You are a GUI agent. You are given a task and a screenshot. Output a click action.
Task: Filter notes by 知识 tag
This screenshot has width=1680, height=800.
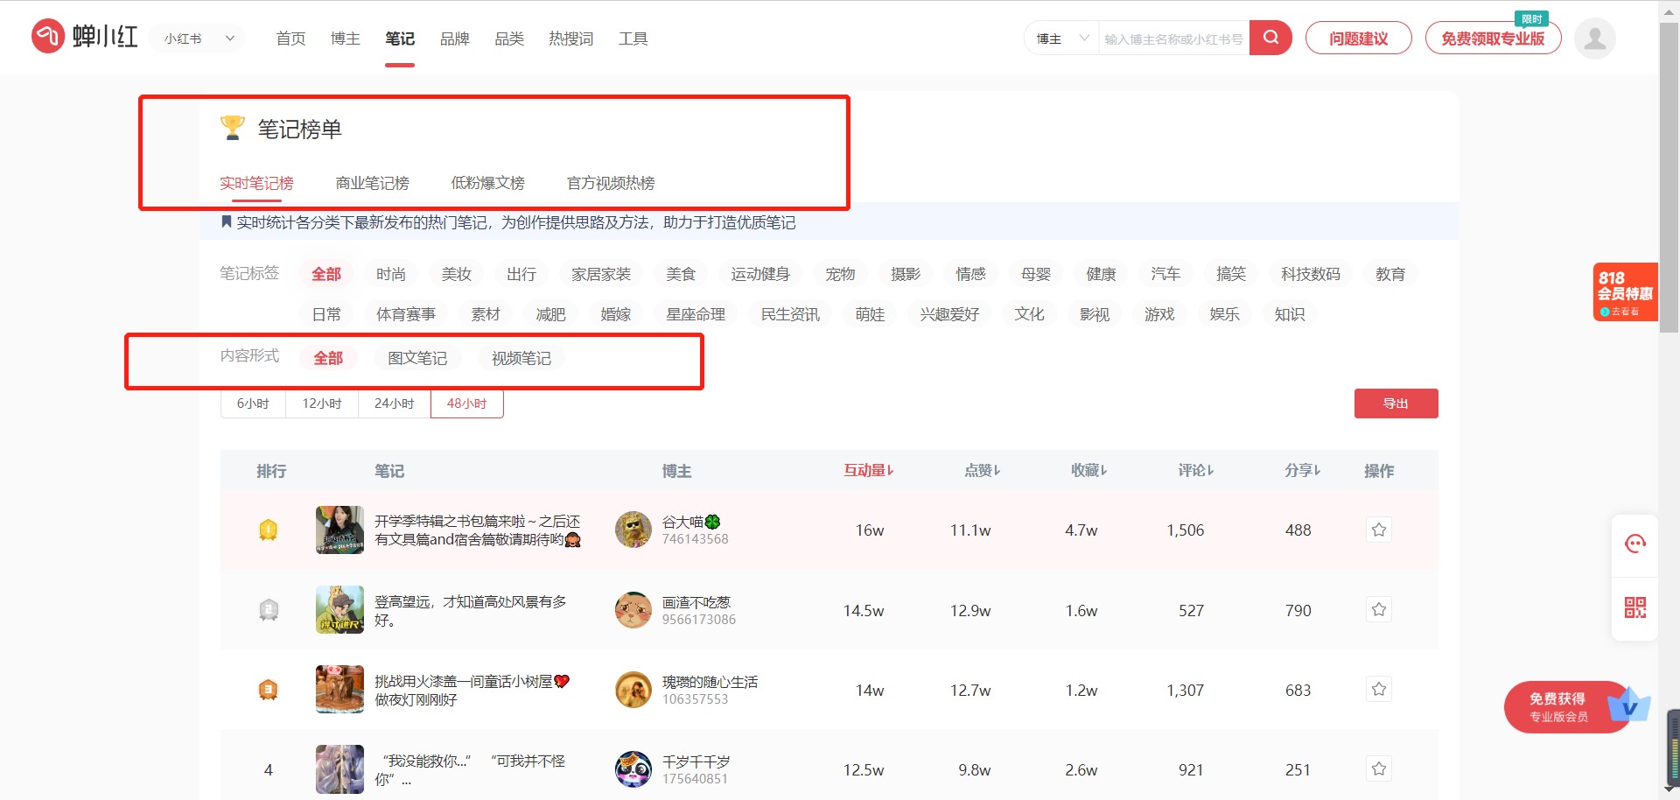click(1290, 314)
